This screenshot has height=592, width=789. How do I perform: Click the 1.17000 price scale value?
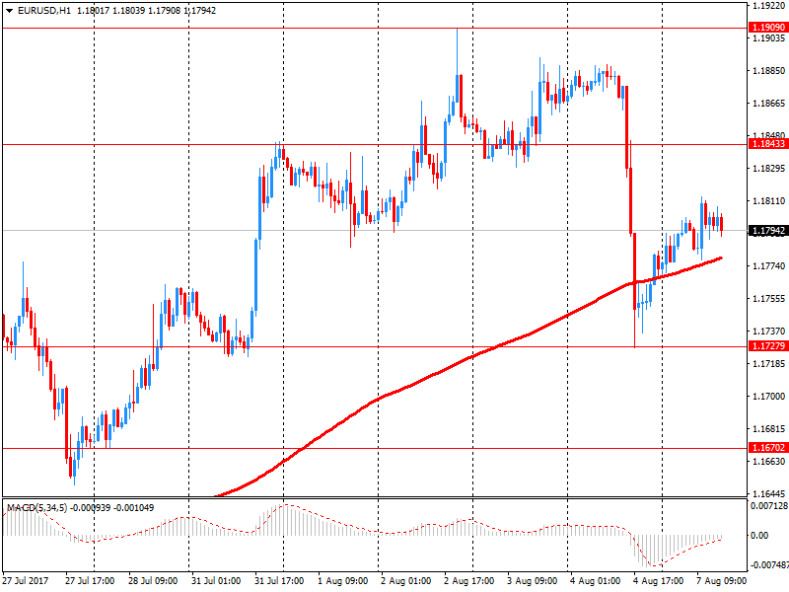pyautogui.click(x=769, y=397)
